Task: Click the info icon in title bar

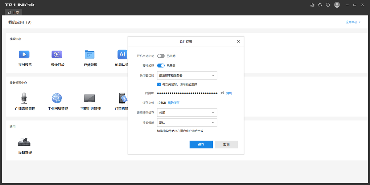Action: pyautogui.click(x=328, y=5)
